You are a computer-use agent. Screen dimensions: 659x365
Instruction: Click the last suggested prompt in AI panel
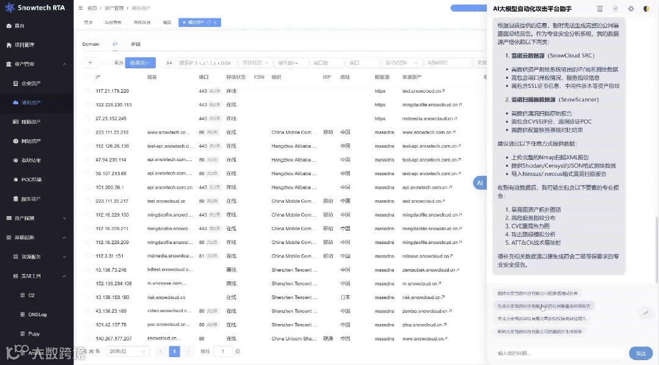[540, 331]
